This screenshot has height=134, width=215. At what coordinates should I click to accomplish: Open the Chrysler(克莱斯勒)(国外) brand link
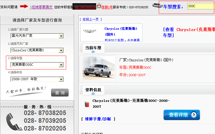[x=121, y=31]
